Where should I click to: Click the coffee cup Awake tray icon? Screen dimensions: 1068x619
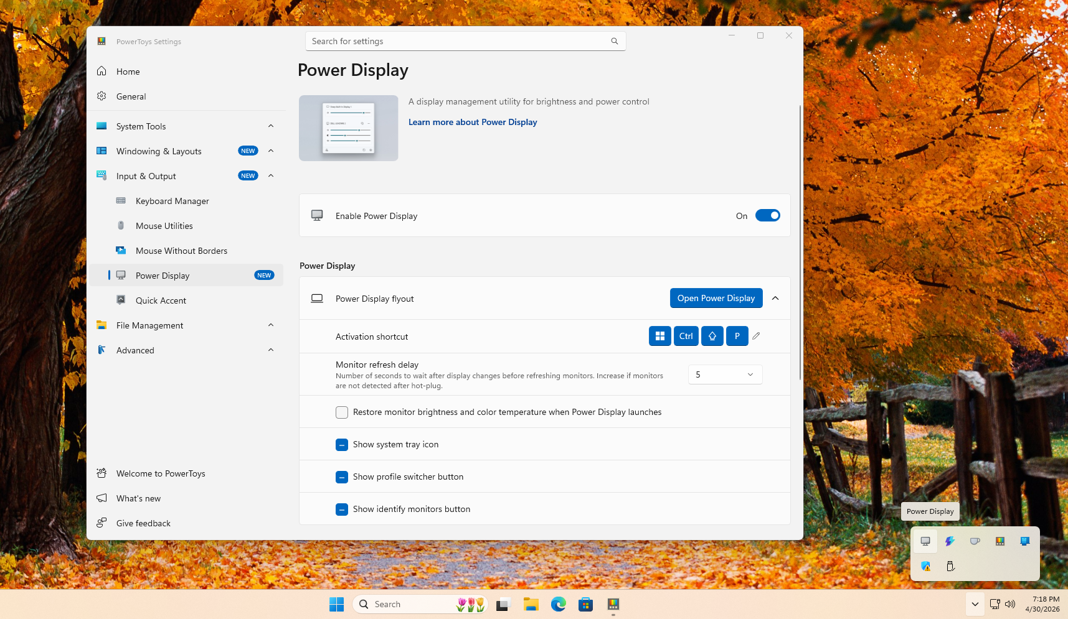[x=975, y=541]
